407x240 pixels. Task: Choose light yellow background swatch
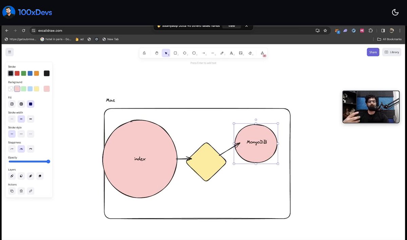point(37,89)
